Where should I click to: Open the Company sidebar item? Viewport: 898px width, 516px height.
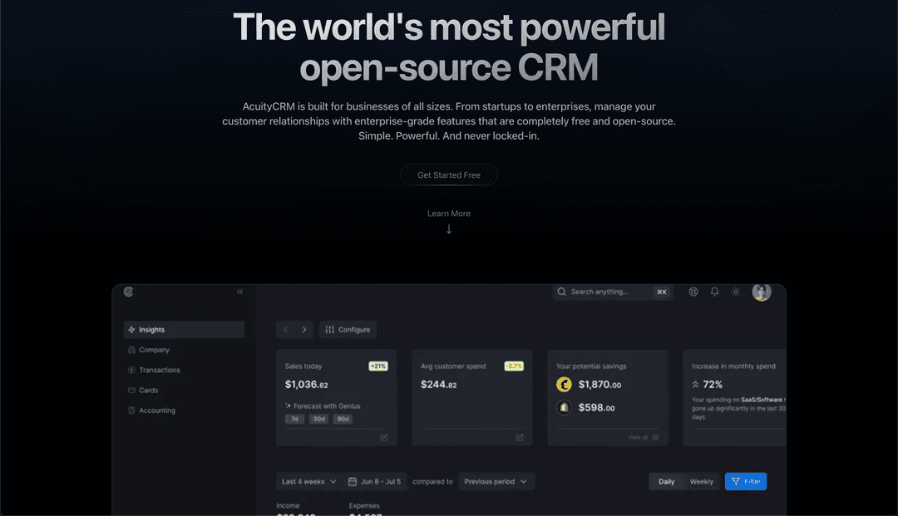click(x=184, y=350)
